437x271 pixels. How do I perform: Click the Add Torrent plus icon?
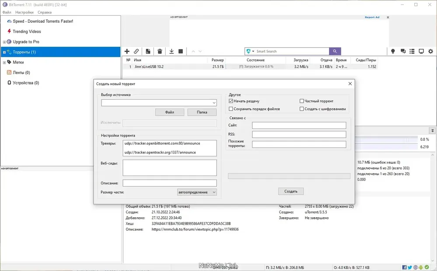(x=127, y=51)
